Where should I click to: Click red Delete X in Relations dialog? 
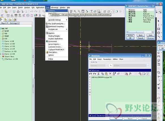point(110,74)
